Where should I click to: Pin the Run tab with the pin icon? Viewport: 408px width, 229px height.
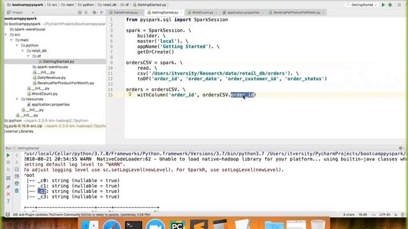(8, 186)
